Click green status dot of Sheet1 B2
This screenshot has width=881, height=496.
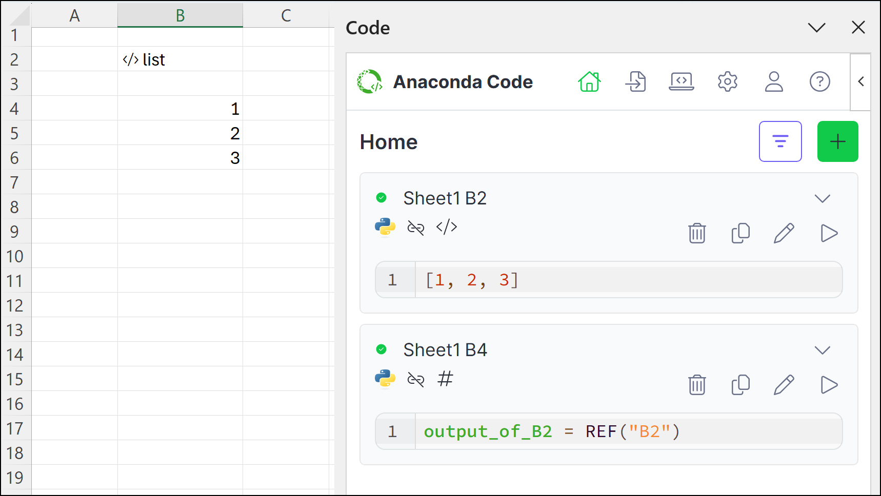click(x=381, y=198)
